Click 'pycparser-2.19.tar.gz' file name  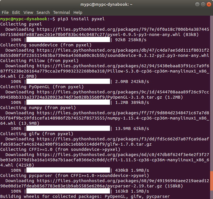[135, 186]
